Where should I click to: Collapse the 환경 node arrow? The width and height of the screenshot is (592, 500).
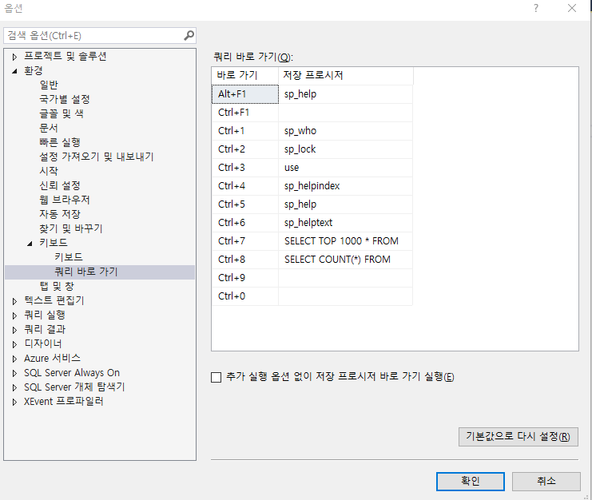tap(14, 71)
